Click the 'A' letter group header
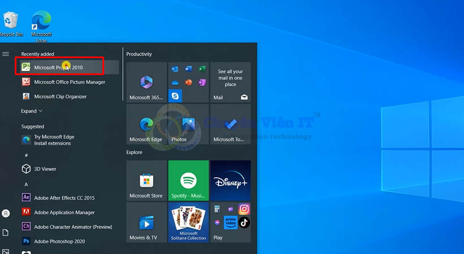The height and width of the screenshot is (254, 464). [26, 184]
